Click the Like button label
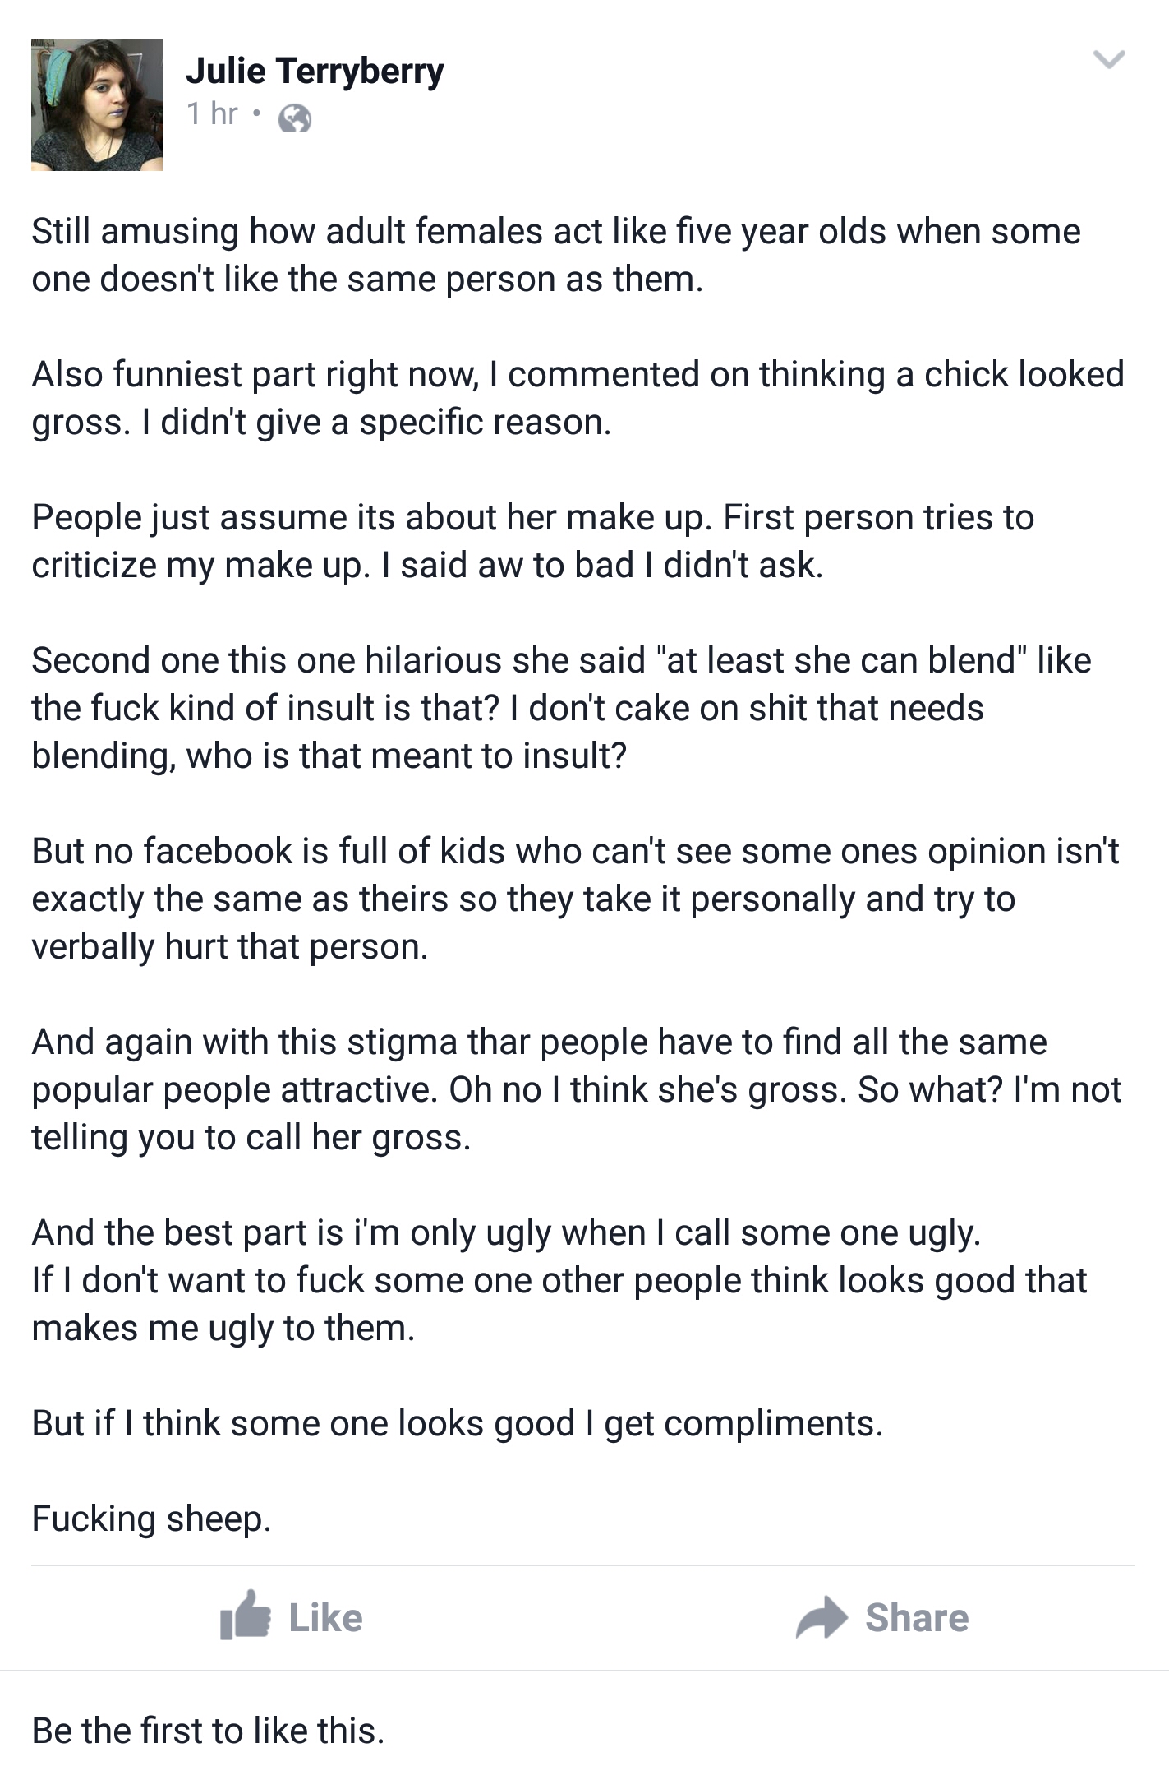The width and height of the screenshot is (1169, 1766). [x=325, y=1618]
